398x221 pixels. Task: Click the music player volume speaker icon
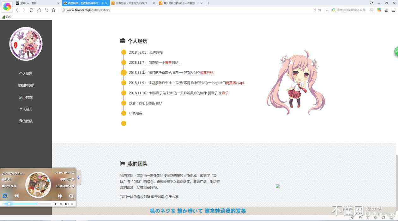[x=61, y=204]
